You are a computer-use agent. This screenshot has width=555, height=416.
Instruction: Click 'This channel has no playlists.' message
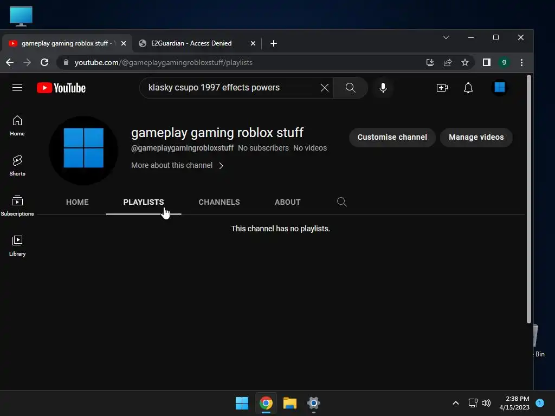point(280,229)
